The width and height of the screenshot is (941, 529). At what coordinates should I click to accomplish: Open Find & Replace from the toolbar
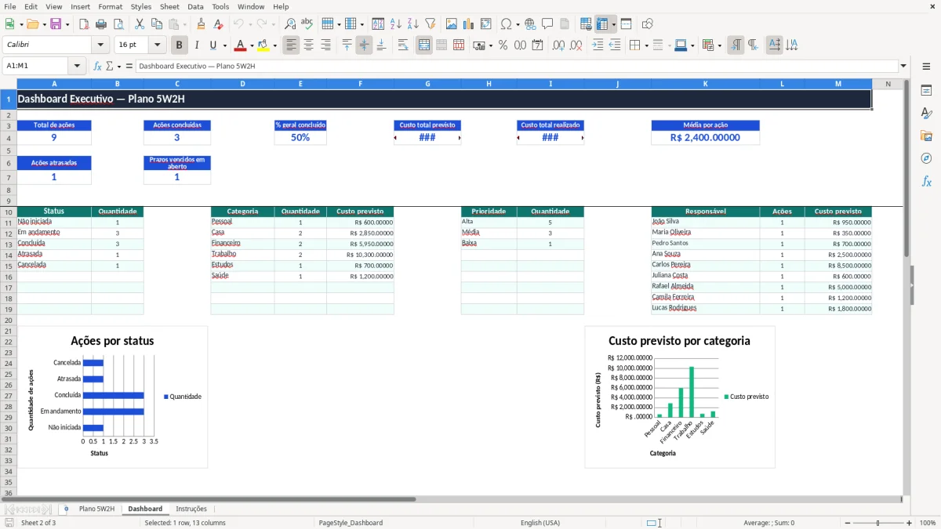289,24
